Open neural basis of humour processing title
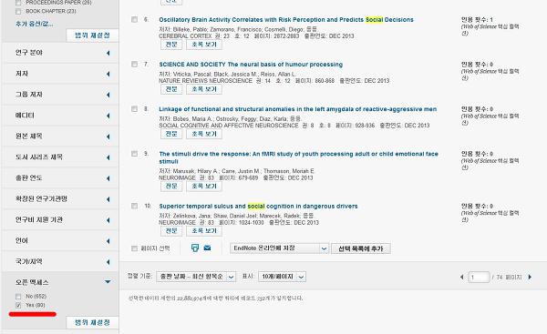The image size is (547, 334). (x=251, y=65)
